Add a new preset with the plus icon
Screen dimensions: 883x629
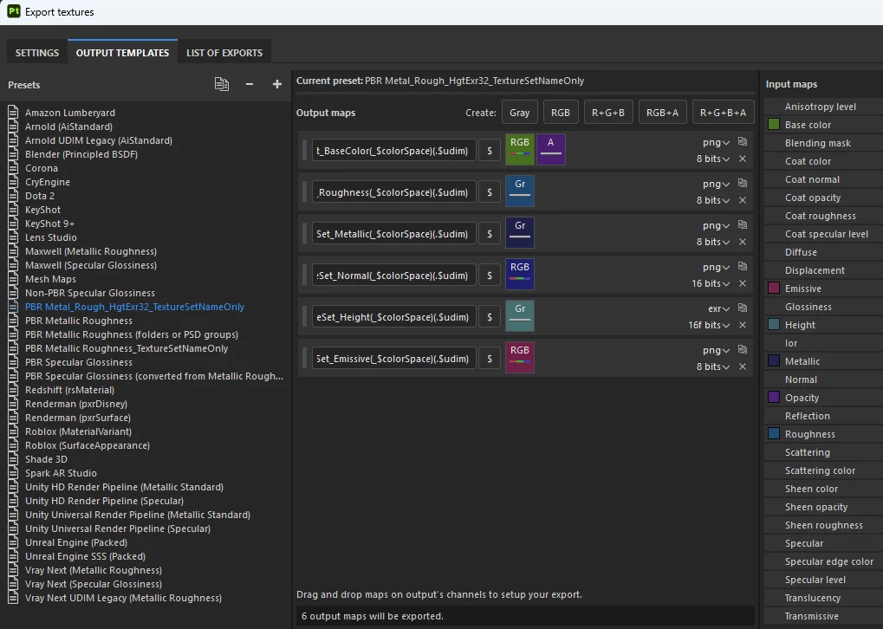point(277,84)
